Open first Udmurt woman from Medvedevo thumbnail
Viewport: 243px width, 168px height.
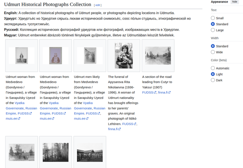(x=22, y=56)
